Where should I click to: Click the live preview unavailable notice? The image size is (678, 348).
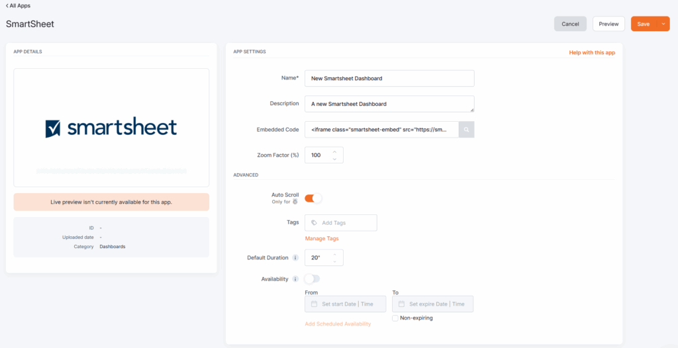tap(111, 202)
